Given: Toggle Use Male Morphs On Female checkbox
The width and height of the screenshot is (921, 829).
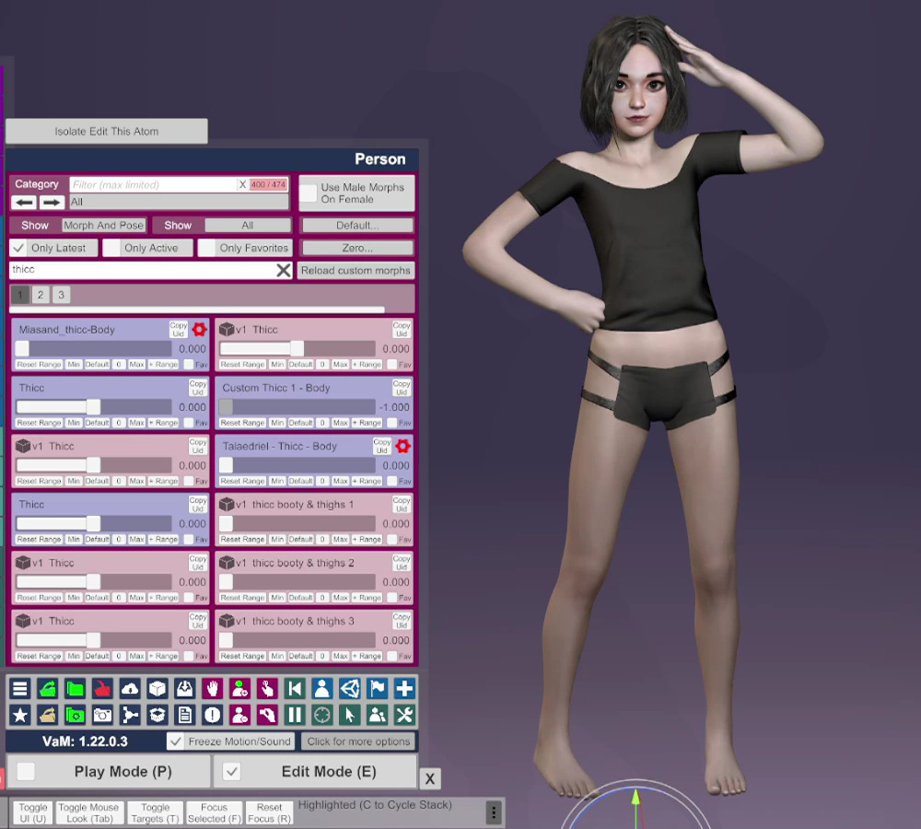Looking at the screenshot, I should pyautogui.click(x=308, y=193).
